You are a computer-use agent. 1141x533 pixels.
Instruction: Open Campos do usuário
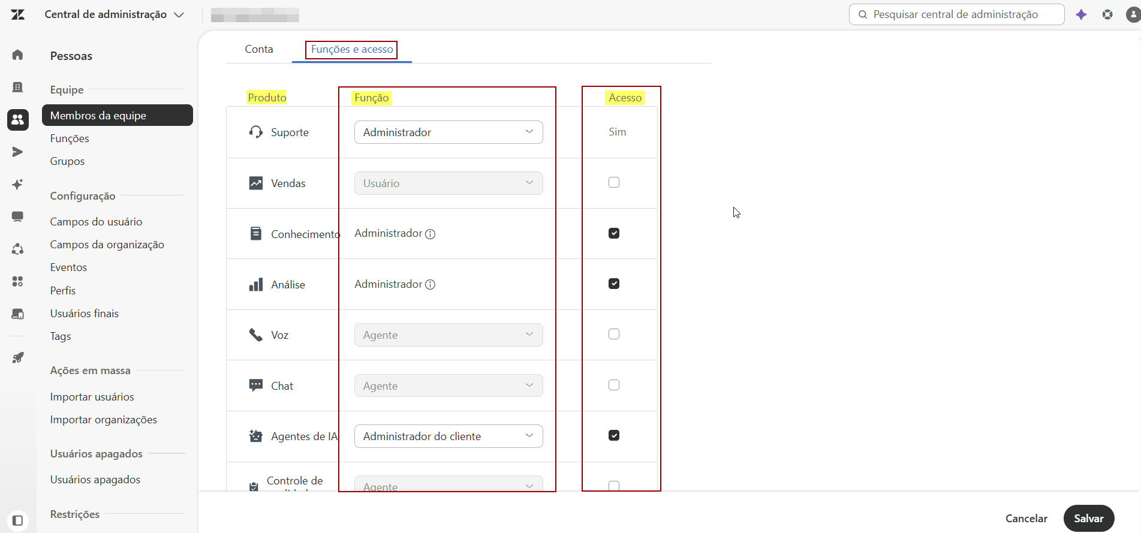pyautogui.click(x=96, y=222)
